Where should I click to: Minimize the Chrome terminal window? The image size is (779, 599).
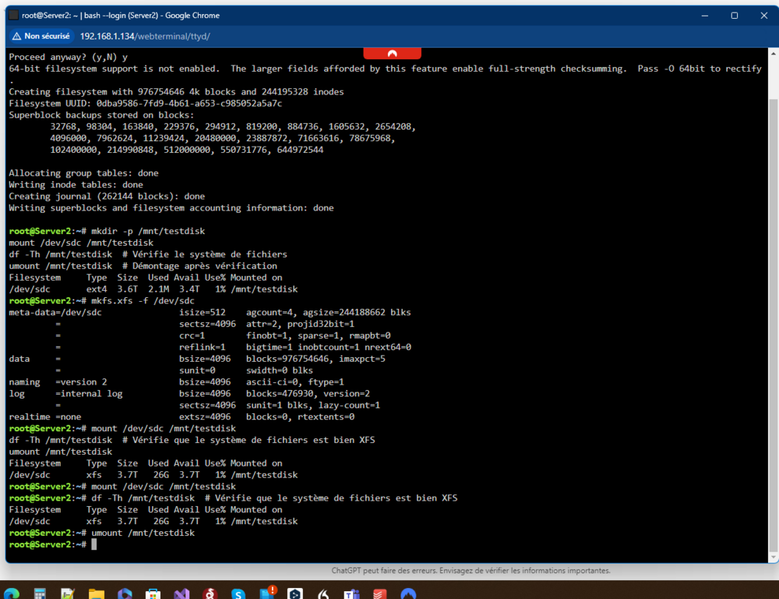click(704, 16)
